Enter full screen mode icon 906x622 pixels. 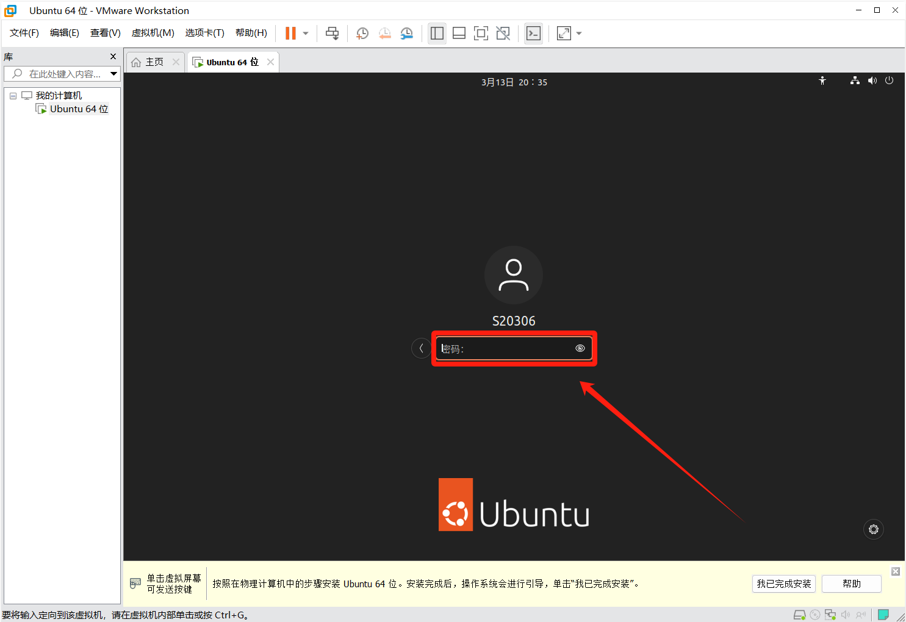481,34
